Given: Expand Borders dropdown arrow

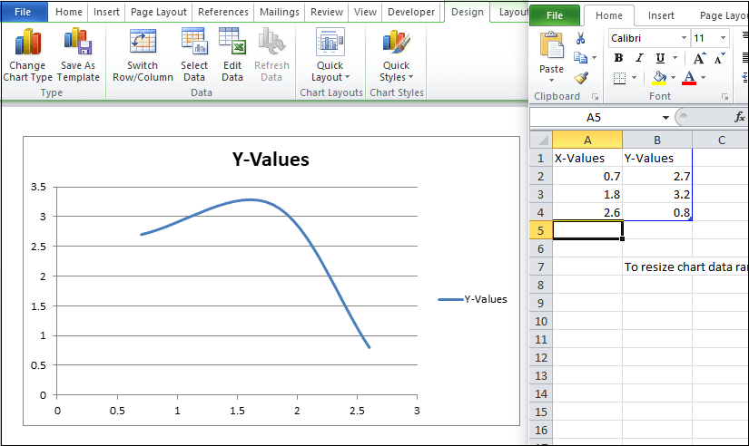Looking at the screenshot, I should pos(634,78).
